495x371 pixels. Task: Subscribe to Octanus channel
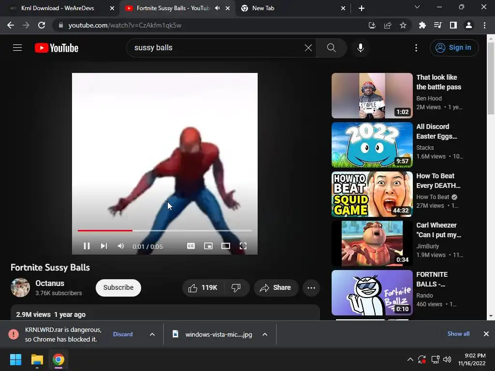[118, 288]
